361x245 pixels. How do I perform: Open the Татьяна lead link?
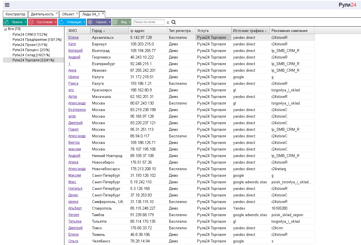point(75,221)
